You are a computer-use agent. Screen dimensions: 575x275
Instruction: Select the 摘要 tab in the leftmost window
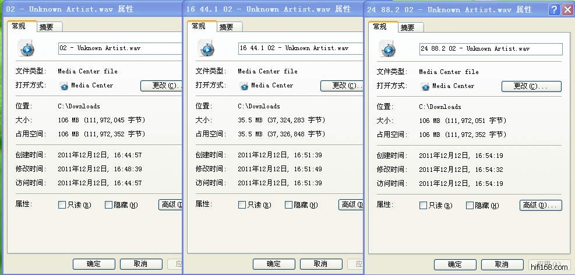[47, 27]
